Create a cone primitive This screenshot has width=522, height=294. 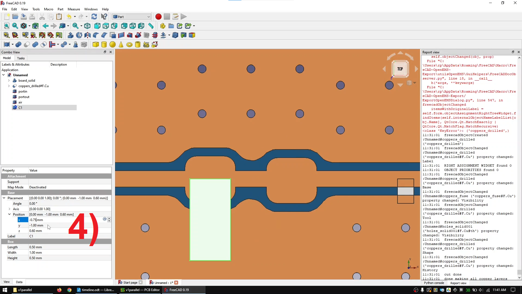(x=121, y=44)
